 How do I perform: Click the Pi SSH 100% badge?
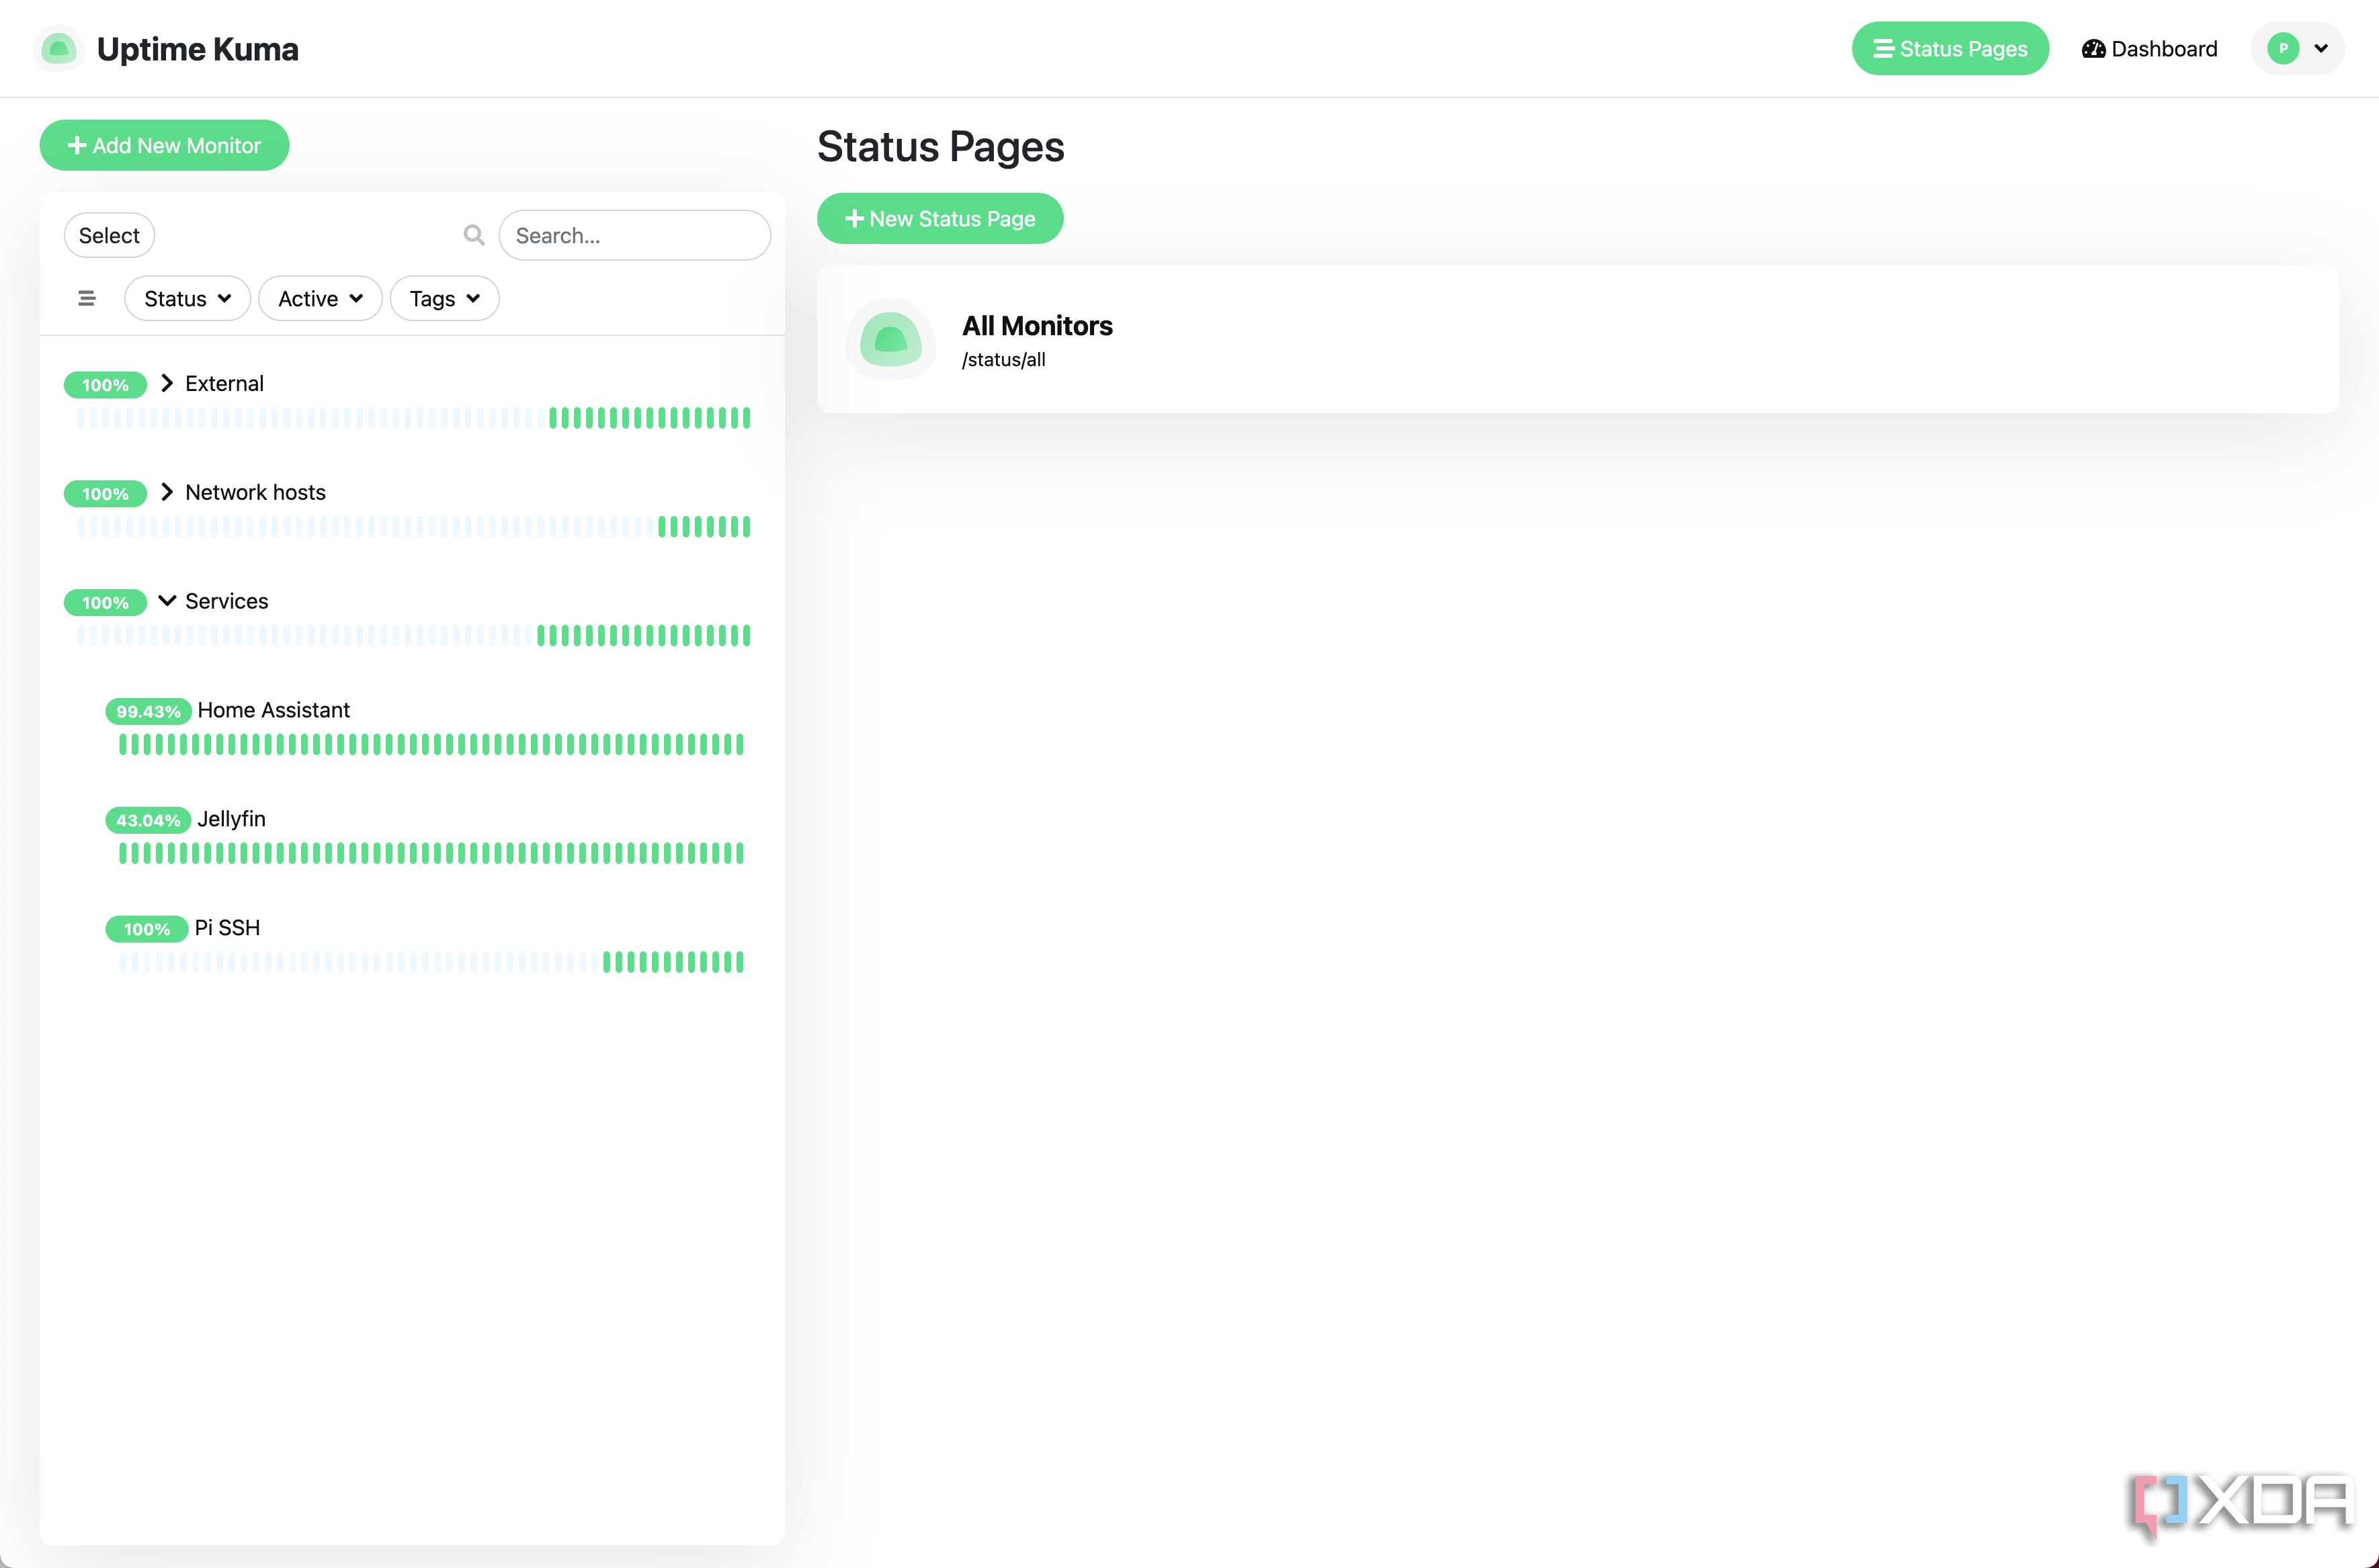147,929
